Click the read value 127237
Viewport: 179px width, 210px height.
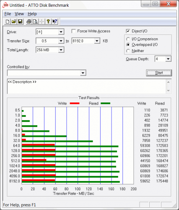162,141
